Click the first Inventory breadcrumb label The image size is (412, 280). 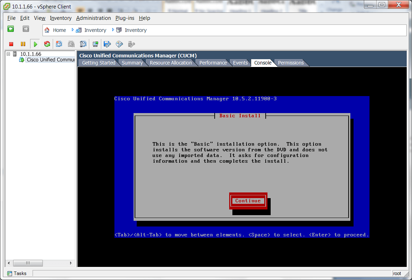[x=95, y=30]
